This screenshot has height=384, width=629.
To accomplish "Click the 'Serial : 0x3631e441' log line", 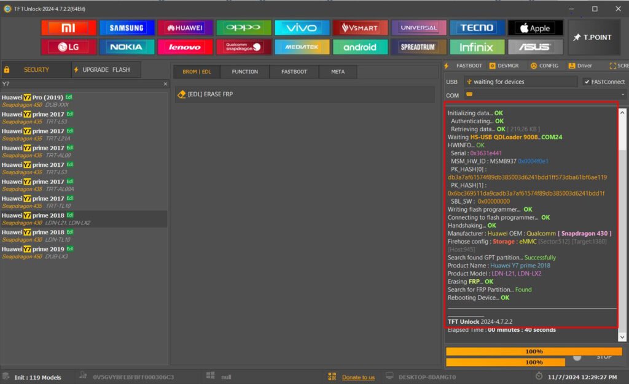I will click(x=476, y=153).
